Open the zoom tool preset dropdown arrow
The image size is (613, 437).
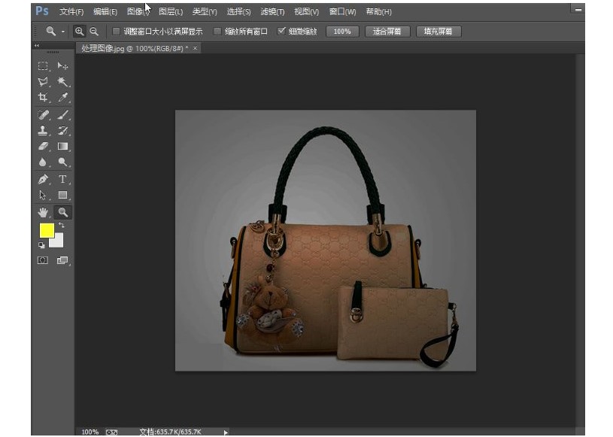pos(63,32)
